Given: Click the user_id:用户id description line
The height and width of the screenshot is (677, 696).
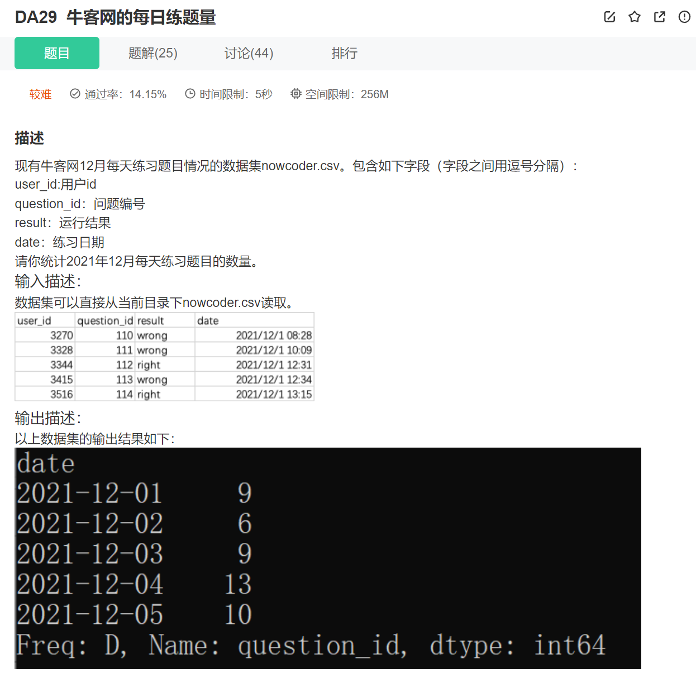Looking at the screenshot, I should click(55, 184).
